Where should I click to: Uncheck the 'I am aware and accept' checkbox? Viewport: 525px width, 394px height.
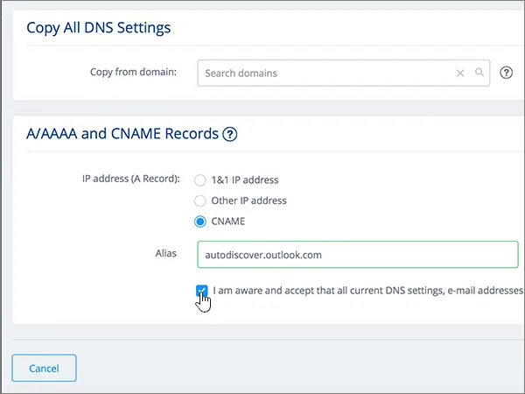[202, 290]
